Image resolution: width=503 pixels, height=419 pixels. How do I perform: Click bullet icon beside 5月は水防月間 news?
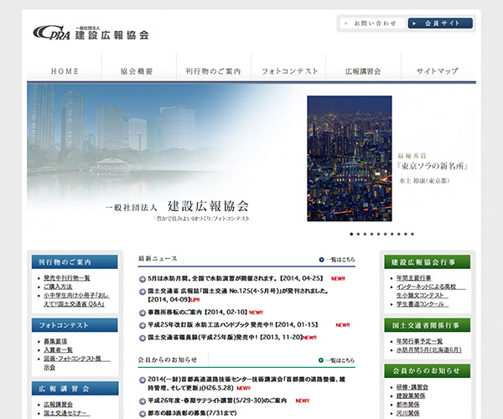143,278
